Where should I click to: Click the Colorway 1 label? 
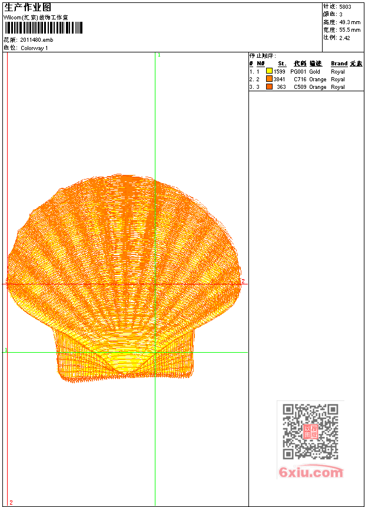click(34, 48)
